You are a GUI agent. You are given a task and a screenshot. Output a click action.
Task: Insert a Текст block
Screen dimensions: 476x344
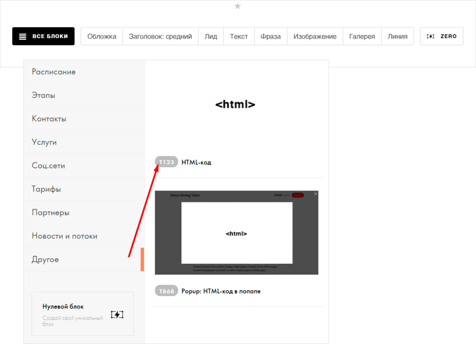pos(239,36)
